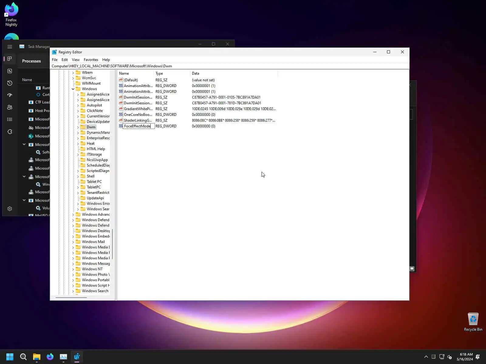Click the tree pane vertical scrollbar thumb
The image size is (486, 364).
point(112,244)
